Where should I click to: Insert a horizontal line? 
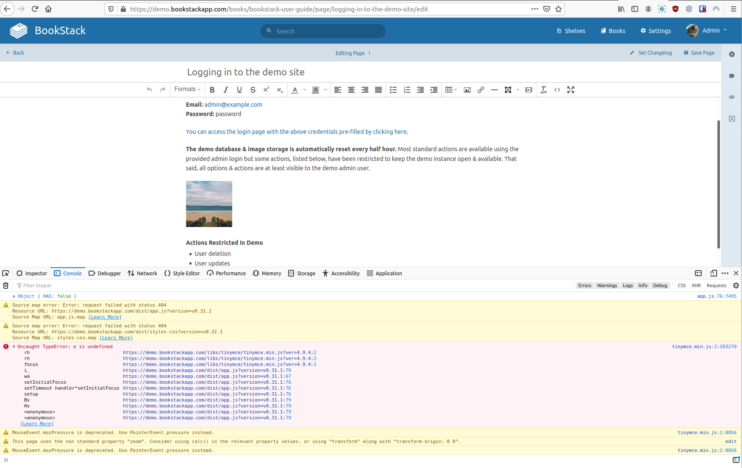tap(494, 90)
